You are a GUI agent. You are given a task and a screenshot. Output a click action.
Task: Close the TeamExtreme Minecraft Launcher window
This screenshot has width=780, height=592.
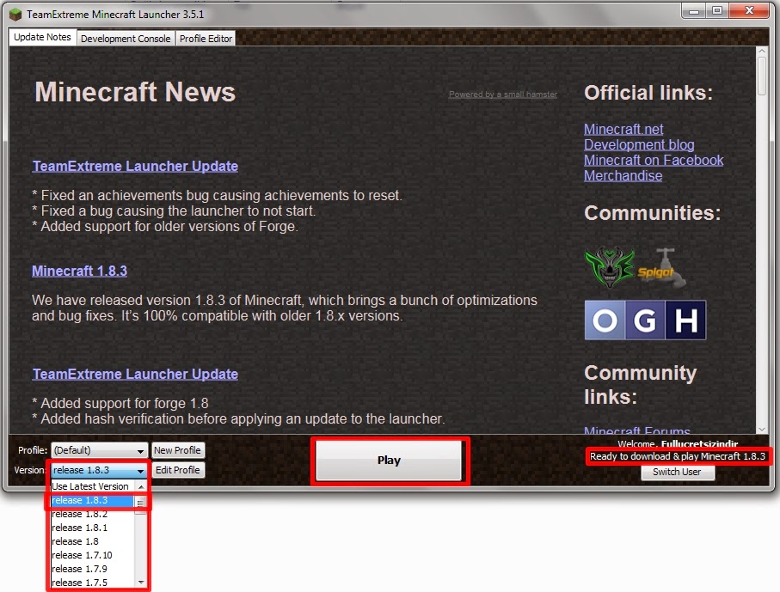point(749,11)
